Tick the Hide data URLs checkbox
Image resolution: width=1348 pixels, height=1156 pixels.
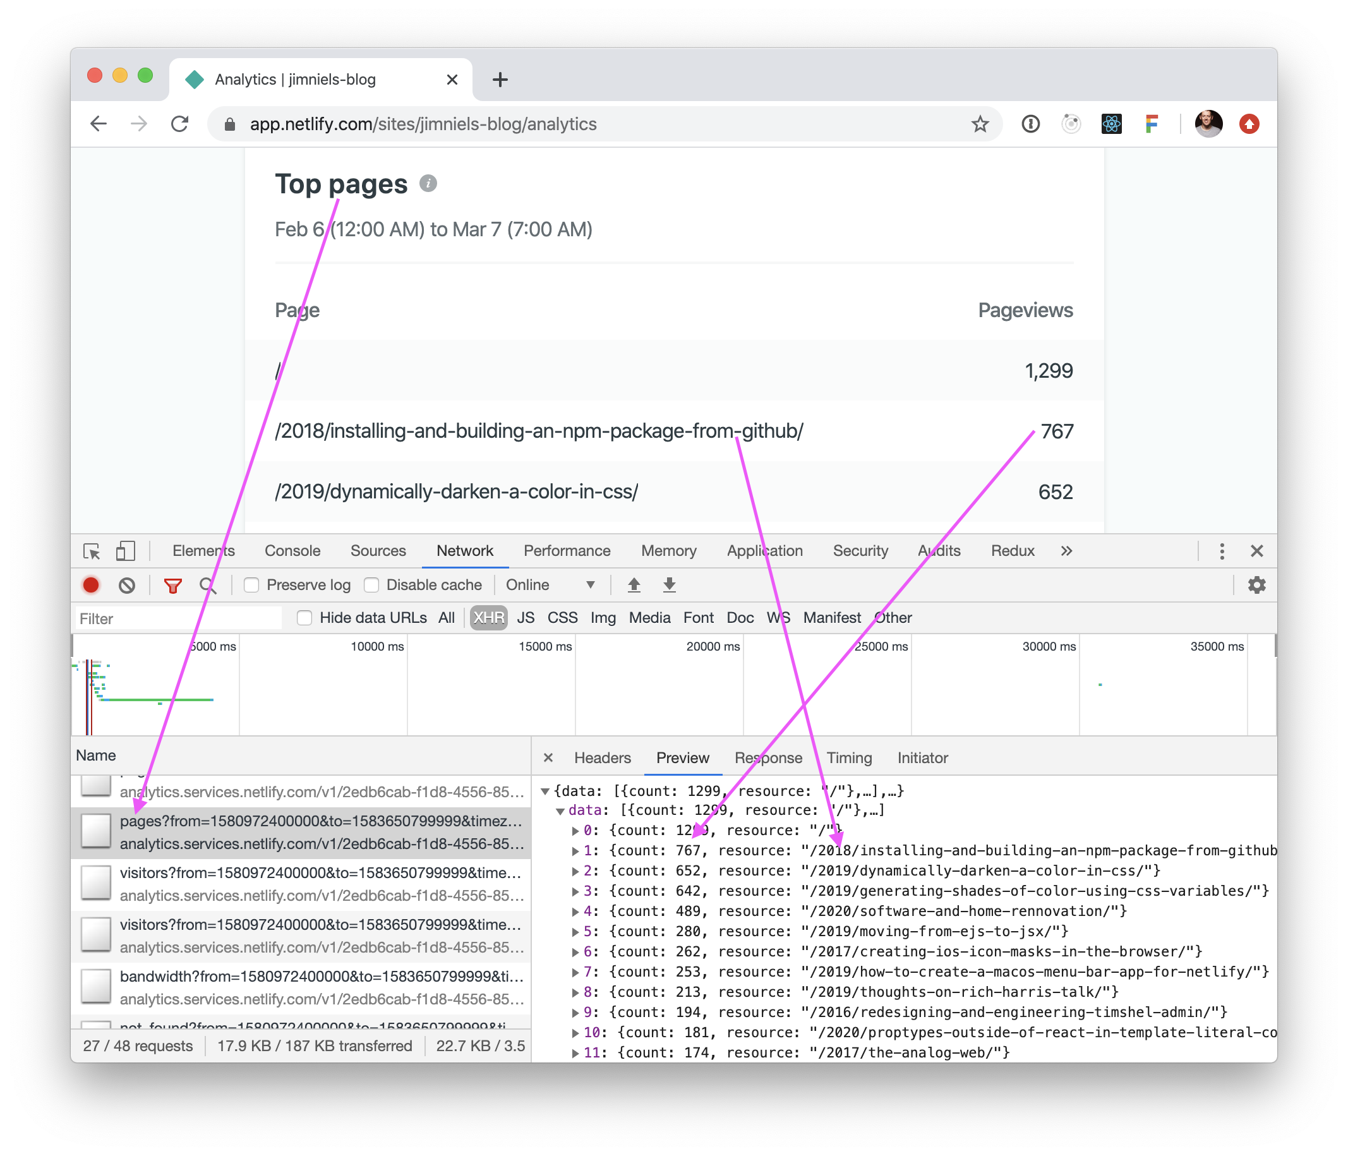pos(304,617)
